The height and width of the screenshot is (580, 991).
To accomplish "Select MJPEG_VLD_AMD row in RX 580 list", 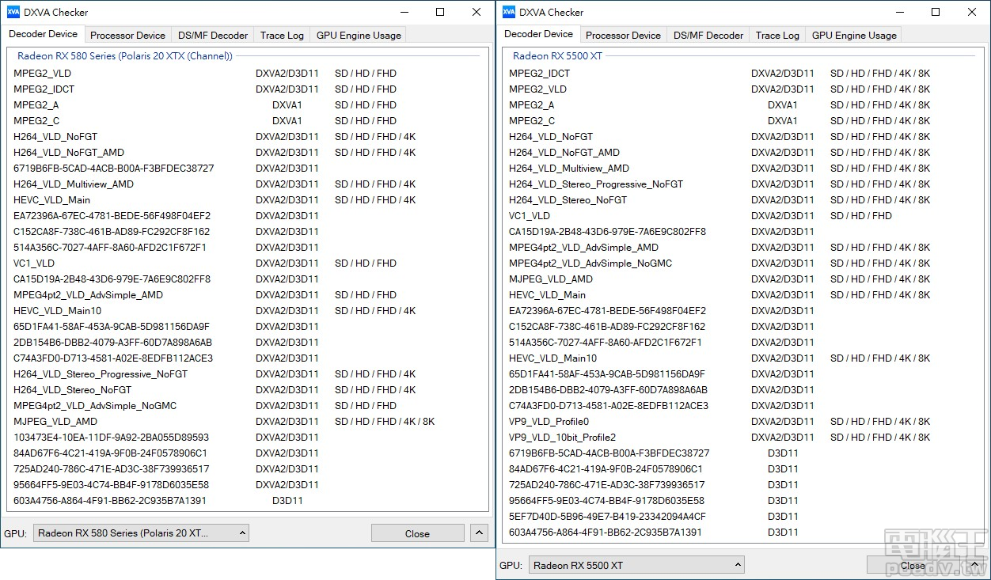I will [55, 422].
